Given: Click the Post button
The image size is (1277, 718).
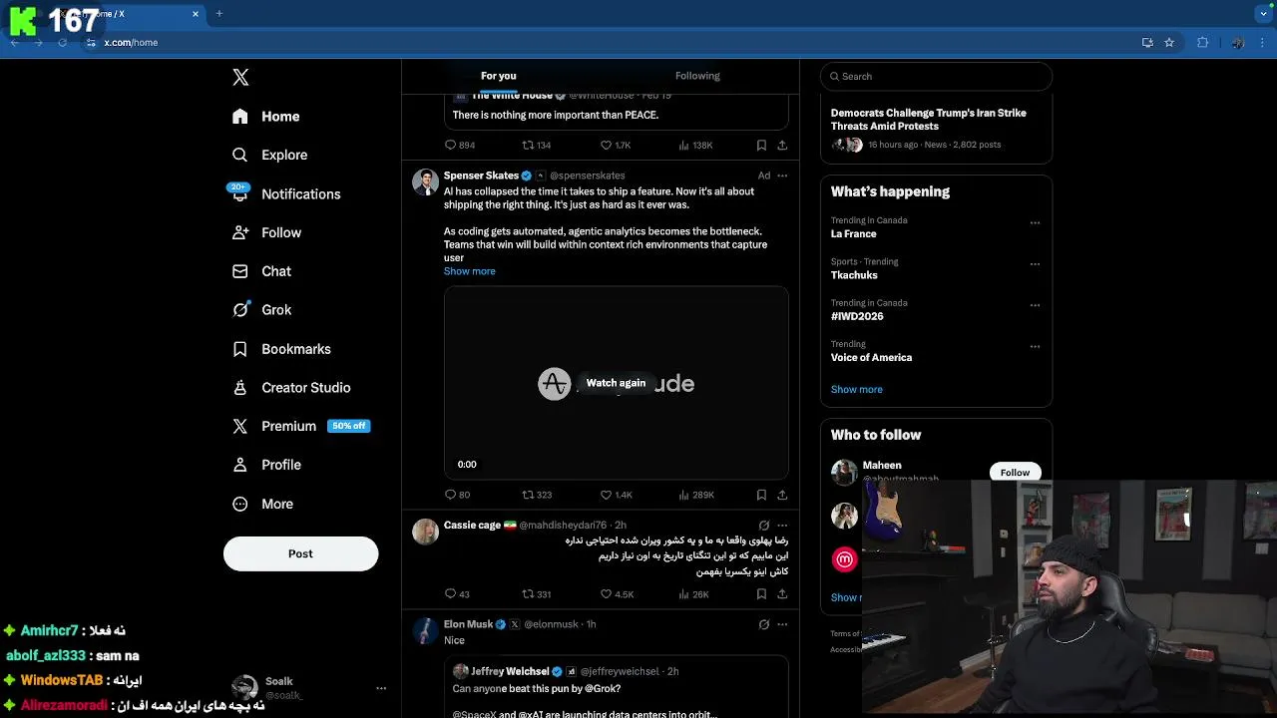Looking at the screenshot, I should click(300, 553).
